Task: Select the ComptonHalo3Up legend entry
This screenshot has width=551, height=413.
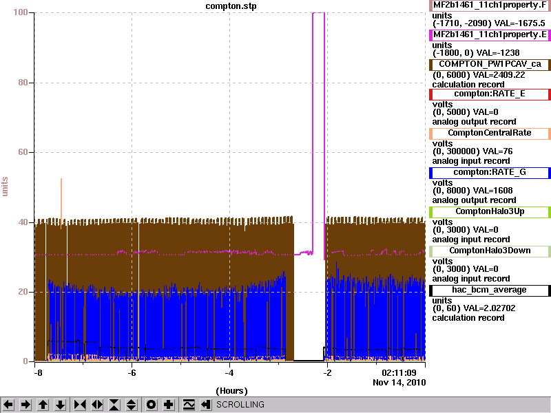Action: [x=490, y=212]
